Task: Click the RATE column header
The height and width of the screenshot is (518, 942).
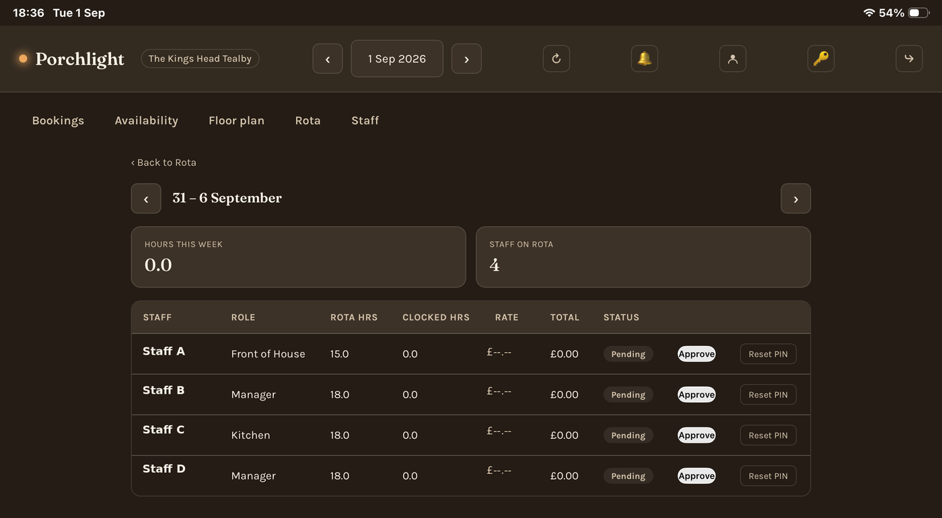Action: 507,317
